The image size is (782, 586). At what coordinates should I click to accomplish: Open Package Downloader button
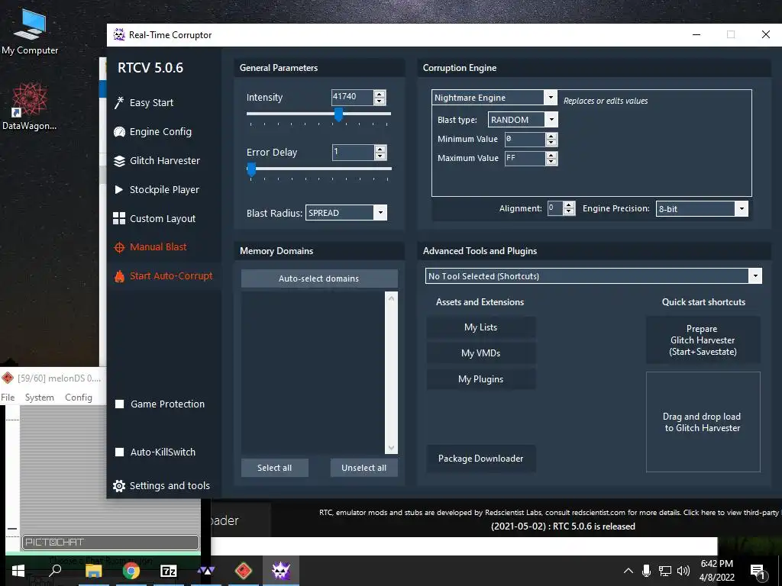click(x=481, y=459)
